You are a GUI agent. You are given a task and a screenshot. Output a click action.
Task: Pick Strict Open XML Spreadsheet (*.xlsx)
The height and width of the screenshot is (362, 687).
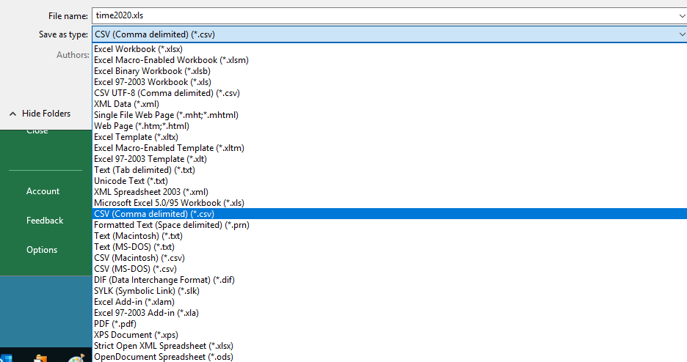390,345
